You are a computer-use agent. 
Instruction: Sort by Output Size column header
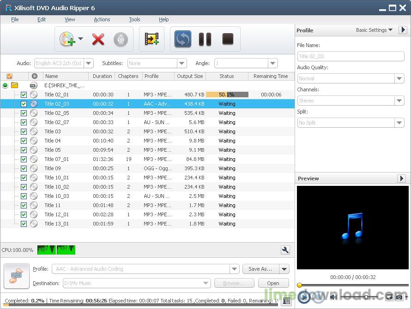[x=190, y=76]
